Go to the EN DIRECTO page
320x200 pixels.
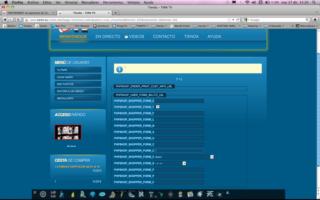click(x=108, y=37)
